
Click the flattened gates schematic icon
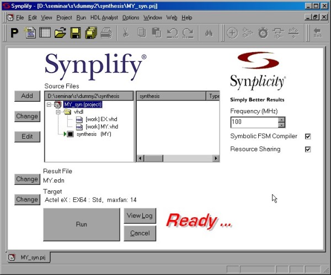tap(293, 33)
